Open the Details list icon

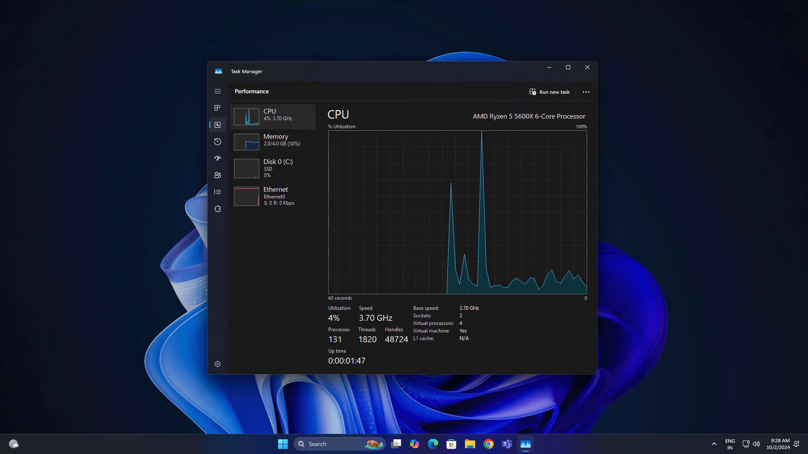tap(218, 192)
